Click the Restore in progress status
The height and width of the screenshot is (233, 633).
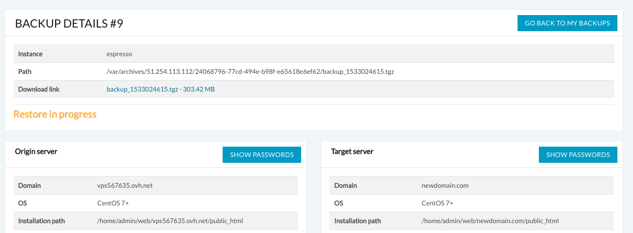55,114
